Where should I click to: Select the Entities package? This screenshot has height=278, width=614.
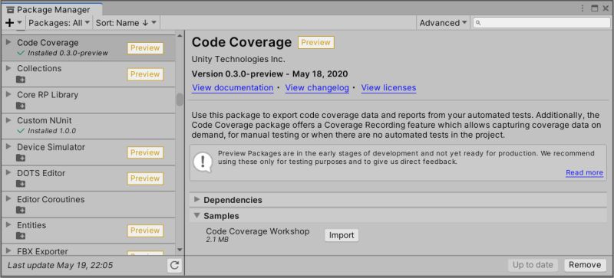[x=88, y=231]
